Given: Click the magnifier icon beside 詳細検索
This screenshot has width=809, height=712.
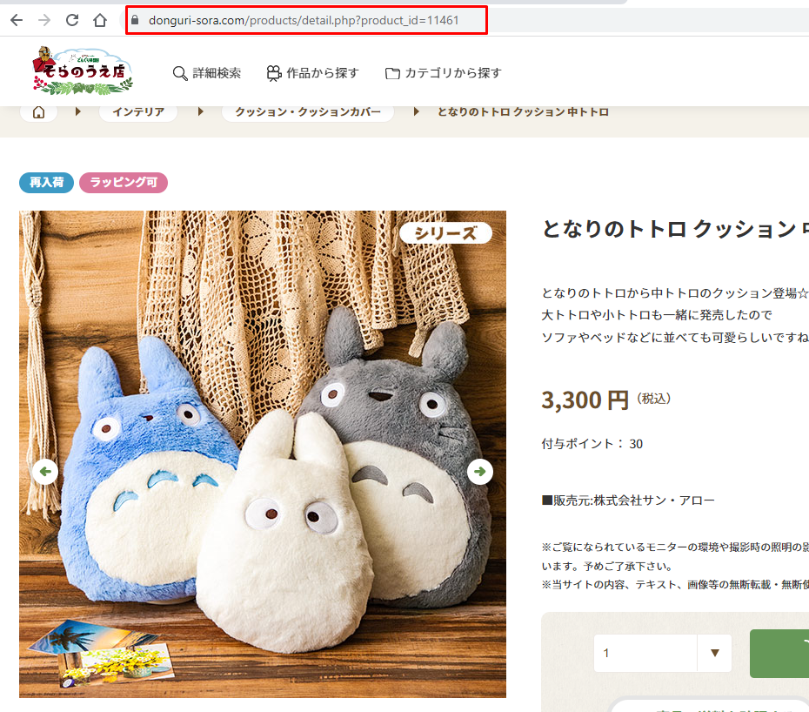Looking at the screenshot, I should 179,73.
